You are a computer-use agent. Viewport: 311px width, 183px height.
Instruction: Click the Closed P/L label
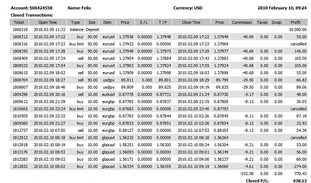pyautogui.click(x=257, y=181)
